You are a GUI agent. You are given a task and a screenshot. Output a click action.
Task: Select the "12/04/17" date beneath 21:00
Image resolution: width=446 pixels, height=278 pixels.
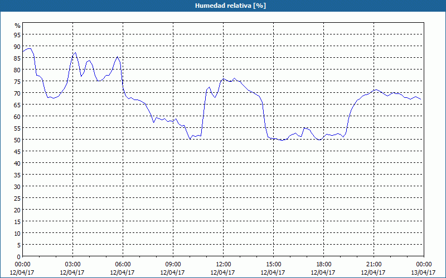click(373, 272)
